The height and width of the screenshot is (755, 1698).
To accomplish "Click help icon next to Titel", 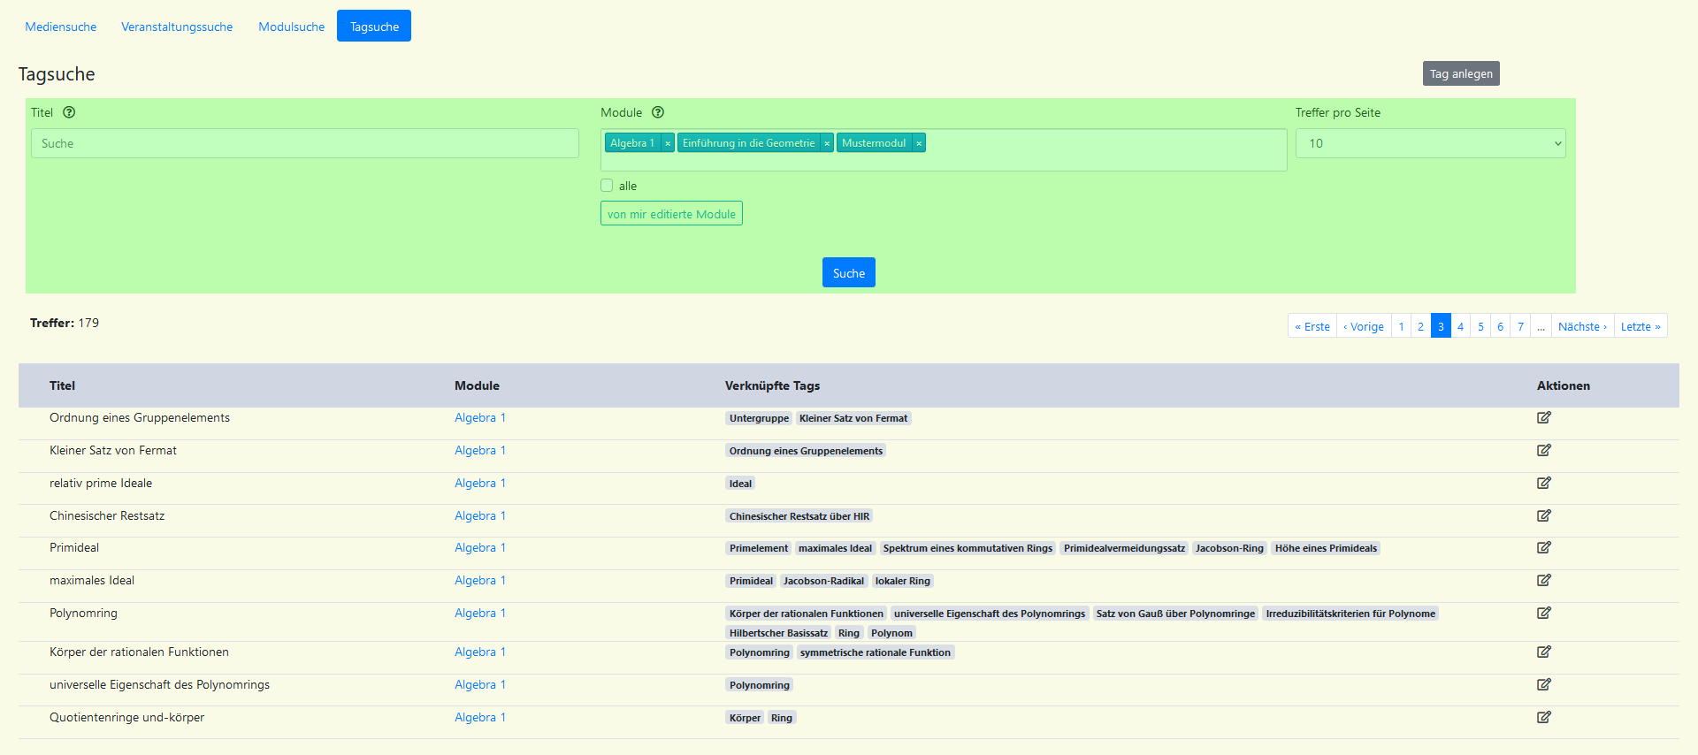I will [x=69, y=112].
